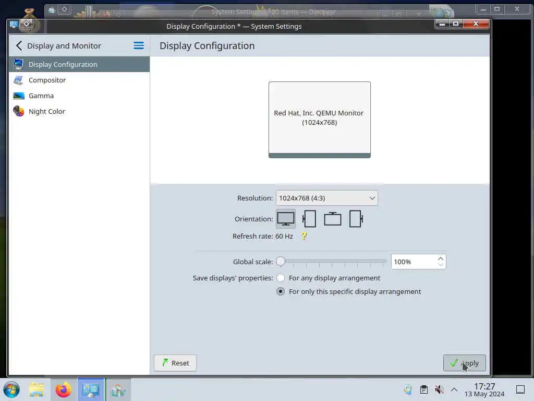
Task: Set the upside-down orientation icon
Action: click(332, 219)
